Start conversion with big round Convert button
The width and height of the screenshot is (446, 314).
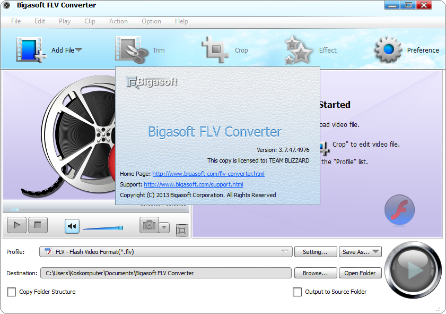(x=413, y=270)
